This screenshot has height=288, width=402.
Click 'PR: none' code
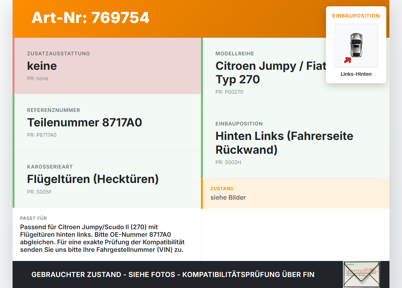pos(38,78)
